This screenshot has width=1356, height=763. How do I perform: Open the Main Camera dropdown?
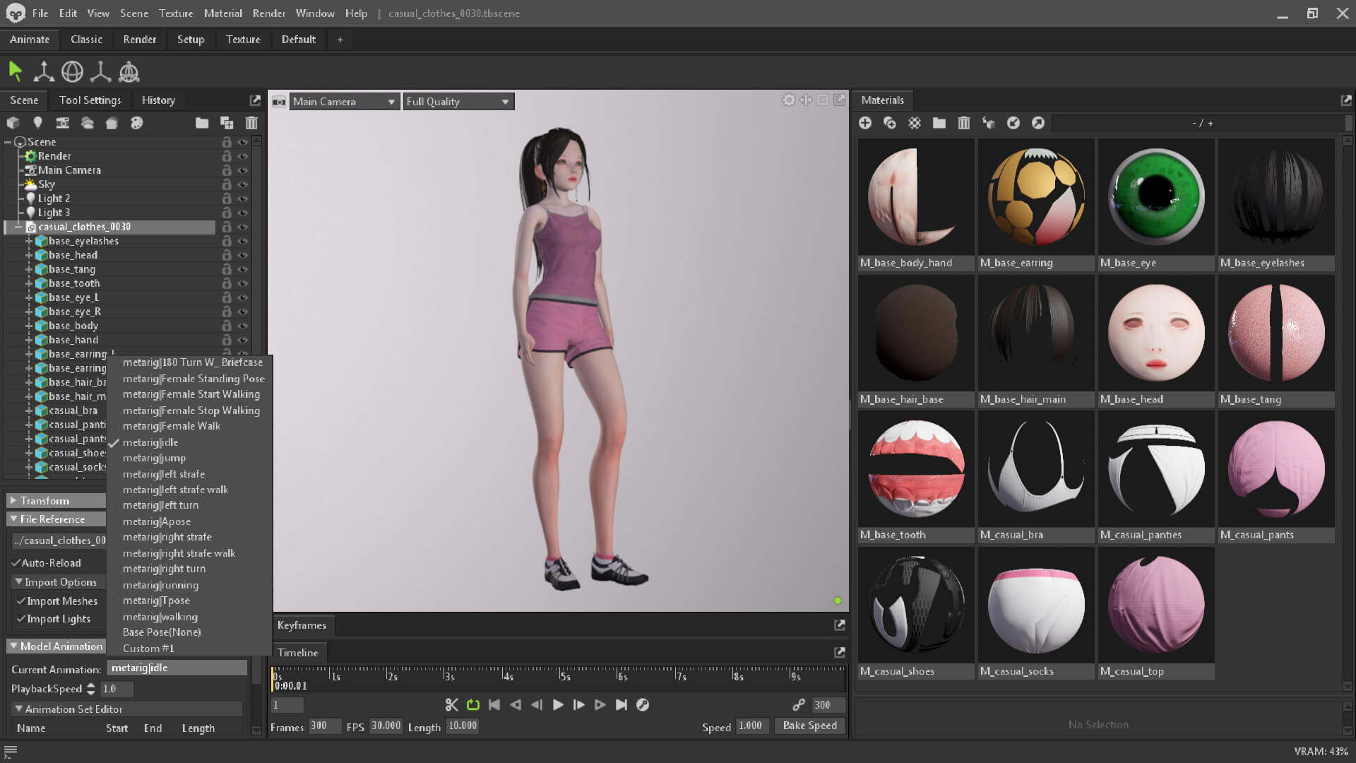345,102
